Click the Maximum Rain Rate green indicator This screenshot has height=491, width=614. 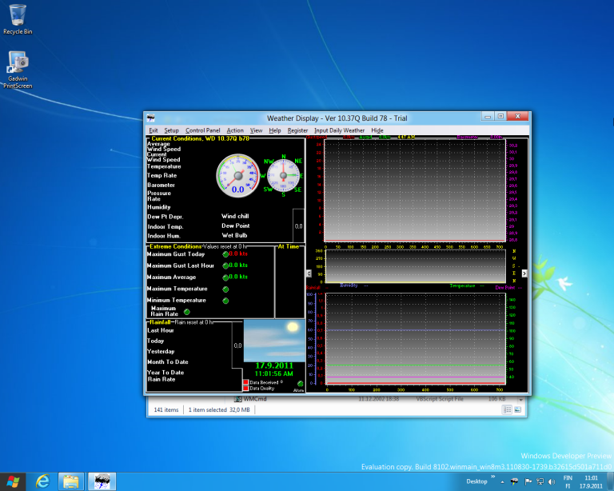(x=187, y=312)
